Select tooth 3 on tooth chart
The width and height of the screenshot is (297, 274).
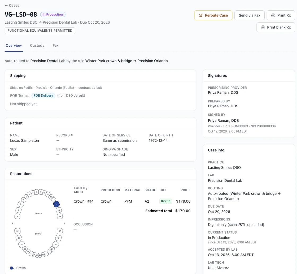(x=21, y=204)
